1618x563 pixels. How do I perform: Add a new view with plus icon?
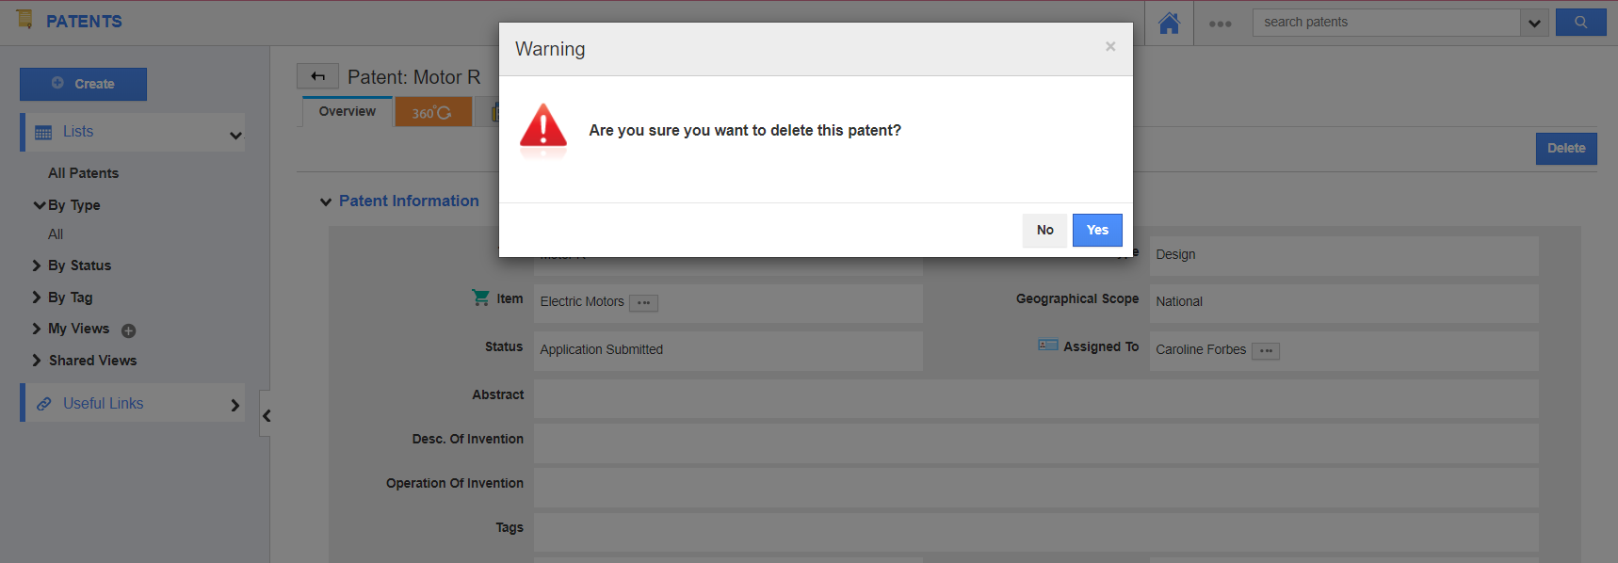click(x=129, y=330)
